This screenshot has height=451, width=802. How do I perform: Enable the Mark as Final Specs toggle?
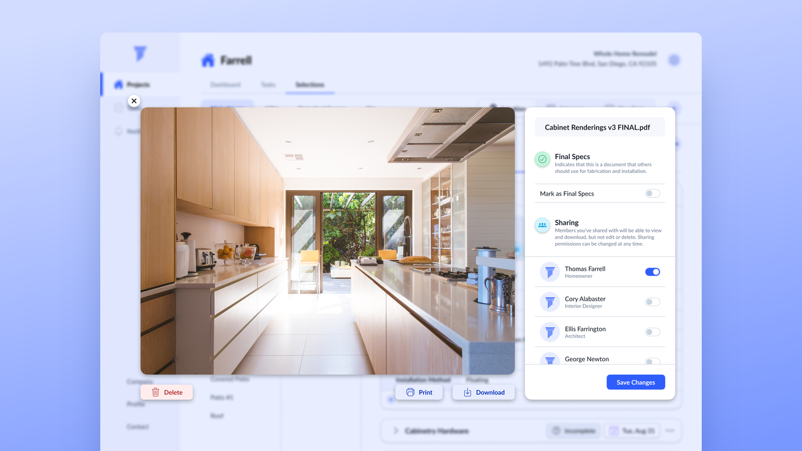652,194
